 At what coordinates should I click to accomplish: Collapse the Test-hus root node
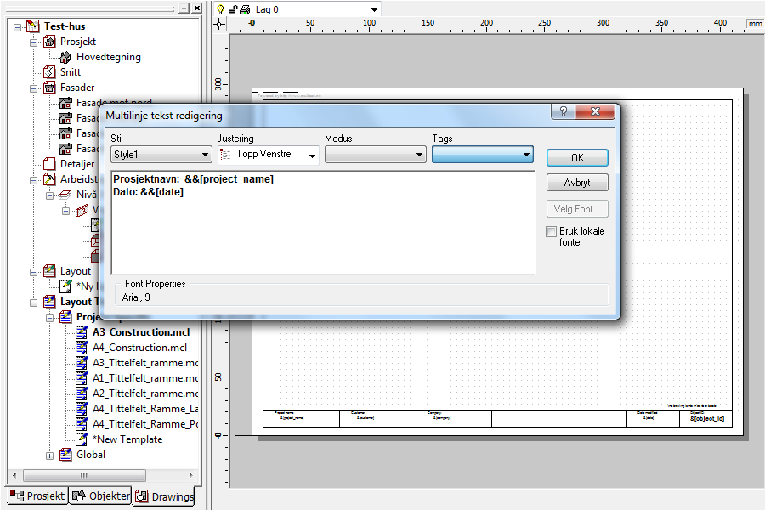tap(18, 26)
